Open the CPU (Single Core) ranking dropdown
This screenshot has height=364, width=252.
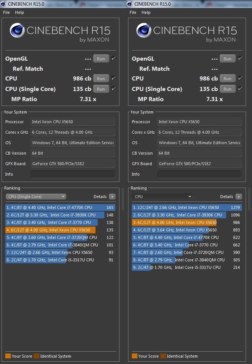coord(36,197)
